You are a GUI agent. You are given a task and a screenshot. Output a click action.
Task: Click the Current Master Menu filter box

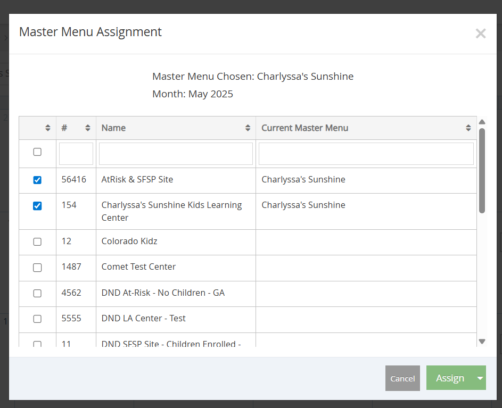pos(366,153)
